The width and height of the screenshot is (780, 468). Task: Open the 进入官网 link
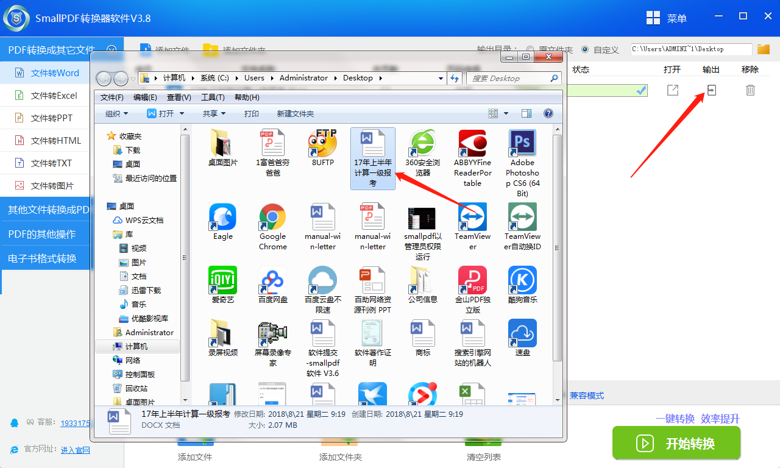76,450
